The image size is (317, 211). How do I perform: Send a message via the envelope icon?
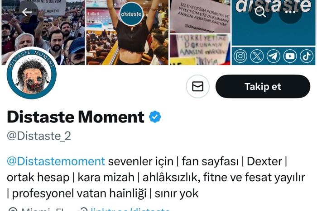point(198,86)
